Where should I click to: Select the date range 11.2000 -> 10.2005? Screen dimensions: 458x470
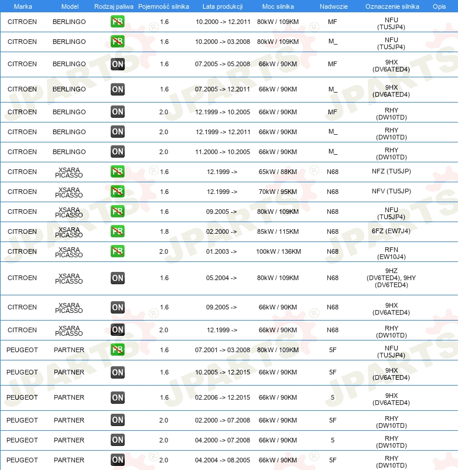coord(223,152)
